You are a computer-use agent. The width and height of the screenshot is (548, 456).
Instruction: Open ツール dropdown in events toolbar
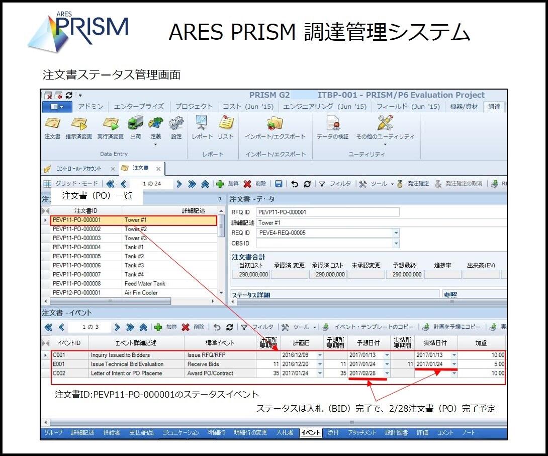point(299,327)
